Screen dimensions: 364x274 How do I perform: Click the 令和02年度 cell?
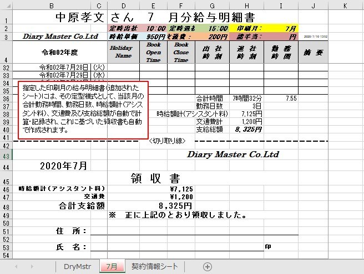pos(60,53)
